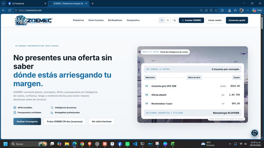Click 'Panel de inteligencia de costos' label
This screenshot has width=264, height=148.
pyautogui.click(x=174, y=52)
